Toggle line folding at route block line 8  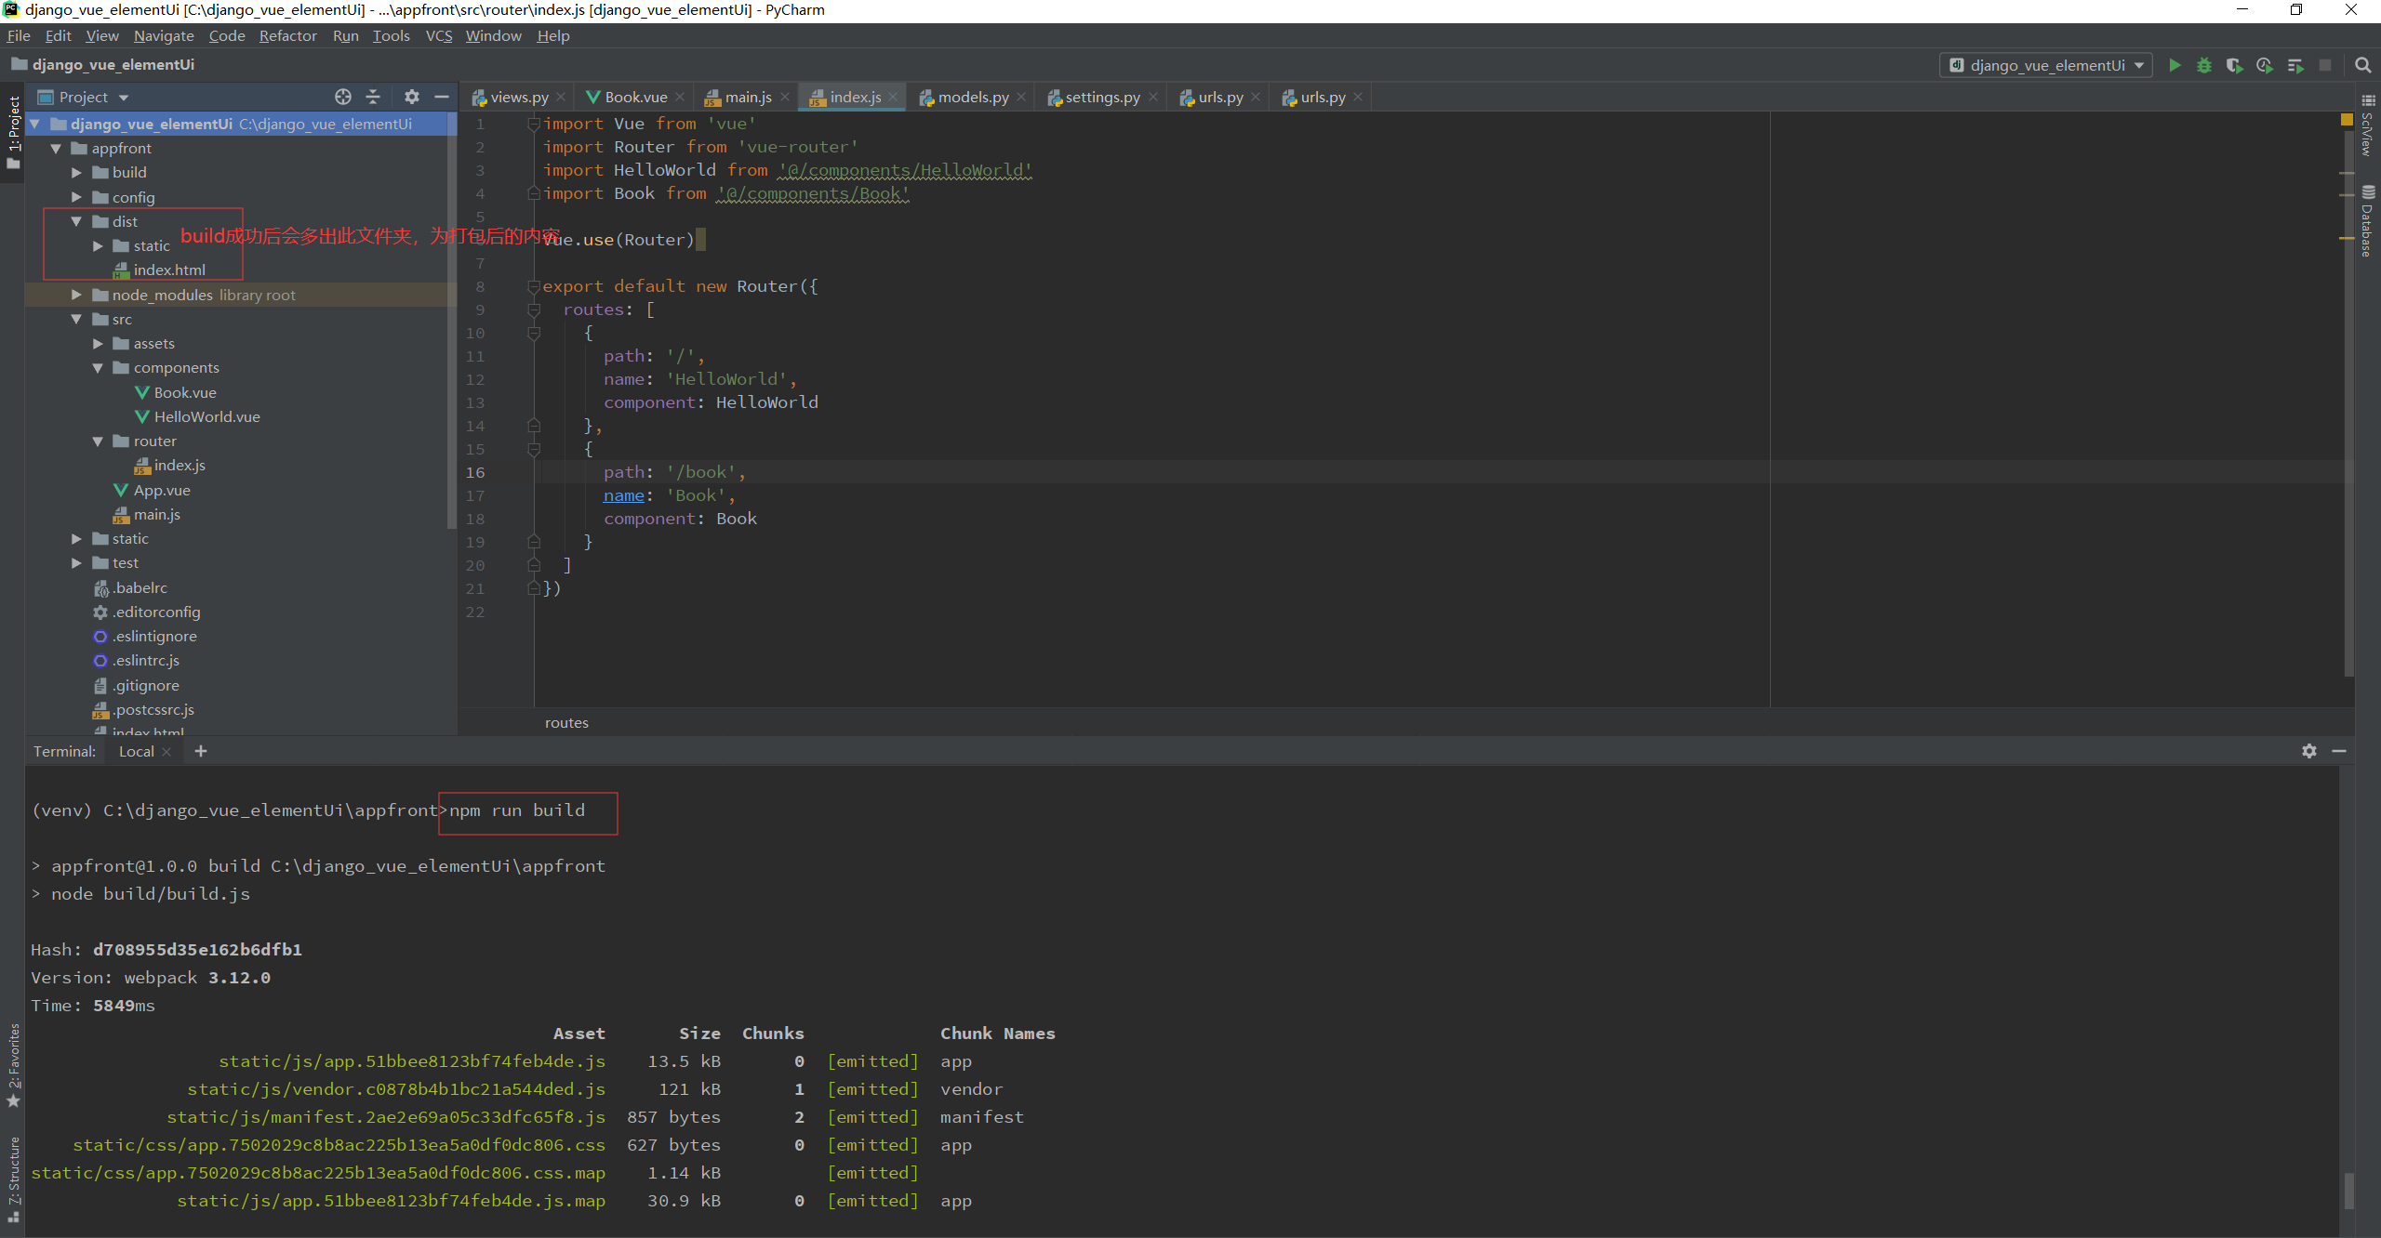[527, 284]
